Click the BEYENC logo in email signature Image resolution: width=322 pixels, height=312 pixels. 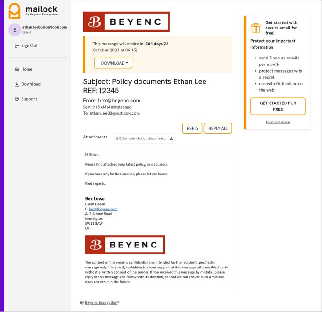[125, 245]
